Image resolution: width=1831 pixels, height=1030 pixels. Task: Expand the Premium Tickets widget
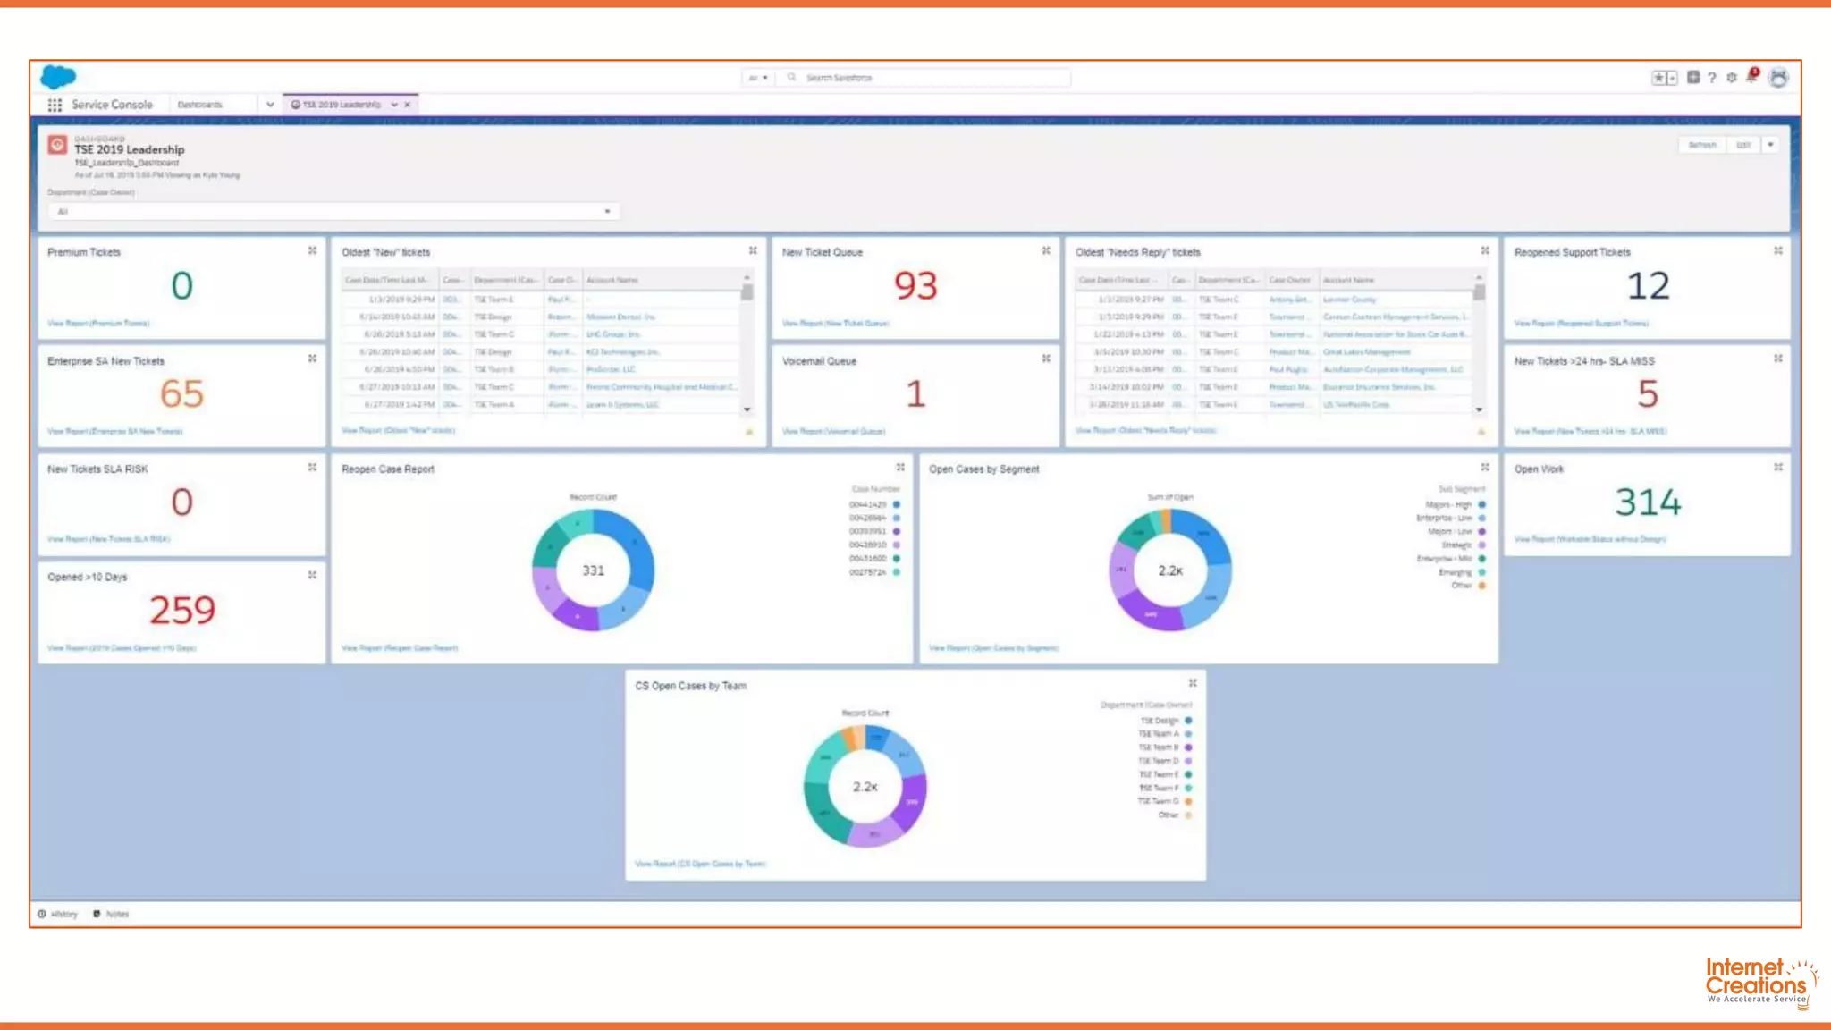[312, 251]
